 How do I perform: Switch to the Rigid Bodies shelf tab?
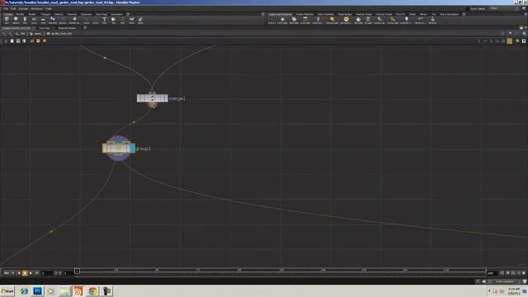point(345,14)
